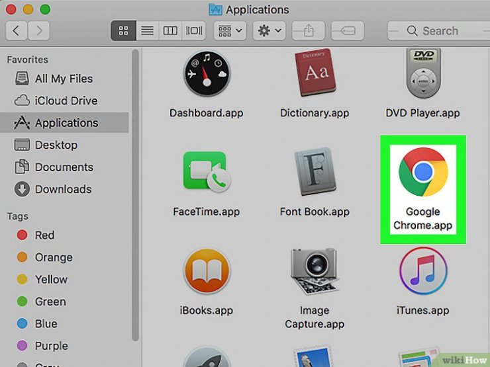This screenshot has height=367, width=490.
Task: Click the Google Chrome.app file name label
Action: click(423, 218)
